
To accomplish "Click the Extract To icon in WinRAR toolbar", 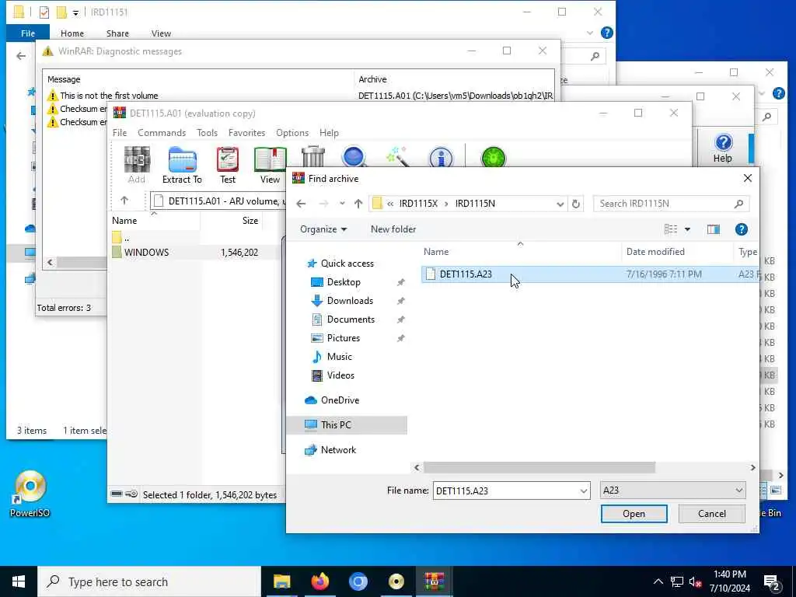I will [x=182, y=165].
